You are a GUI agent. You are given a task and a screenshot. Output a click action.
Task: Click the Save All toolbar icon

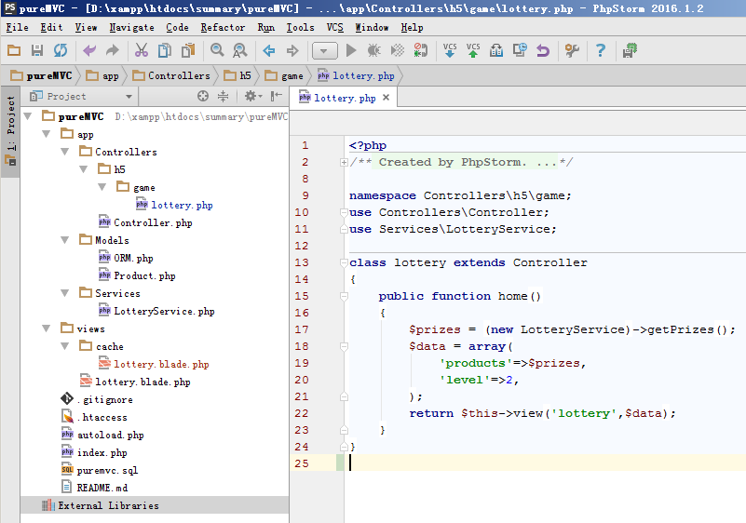click(37, 50)
